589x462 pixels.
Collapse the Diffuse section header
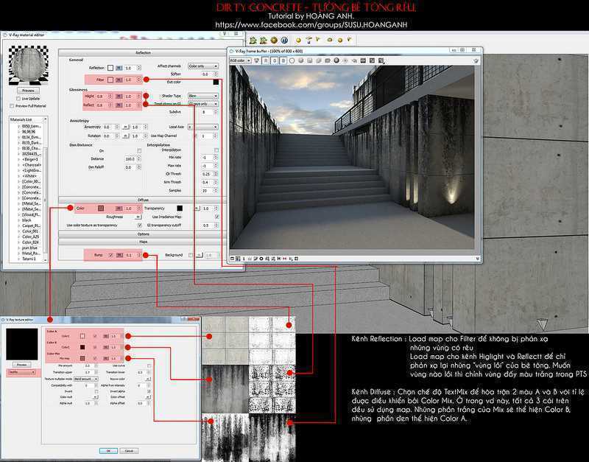143,200
